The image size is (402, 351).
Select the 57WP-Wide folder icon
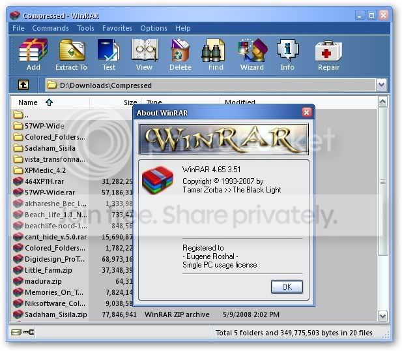18,126
